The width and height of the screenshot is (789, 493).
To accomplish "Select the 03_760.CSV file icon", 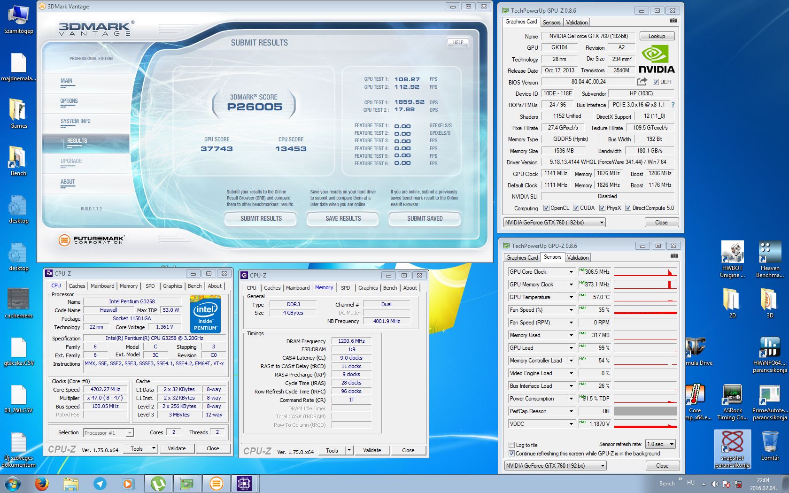I will (18, 398).
